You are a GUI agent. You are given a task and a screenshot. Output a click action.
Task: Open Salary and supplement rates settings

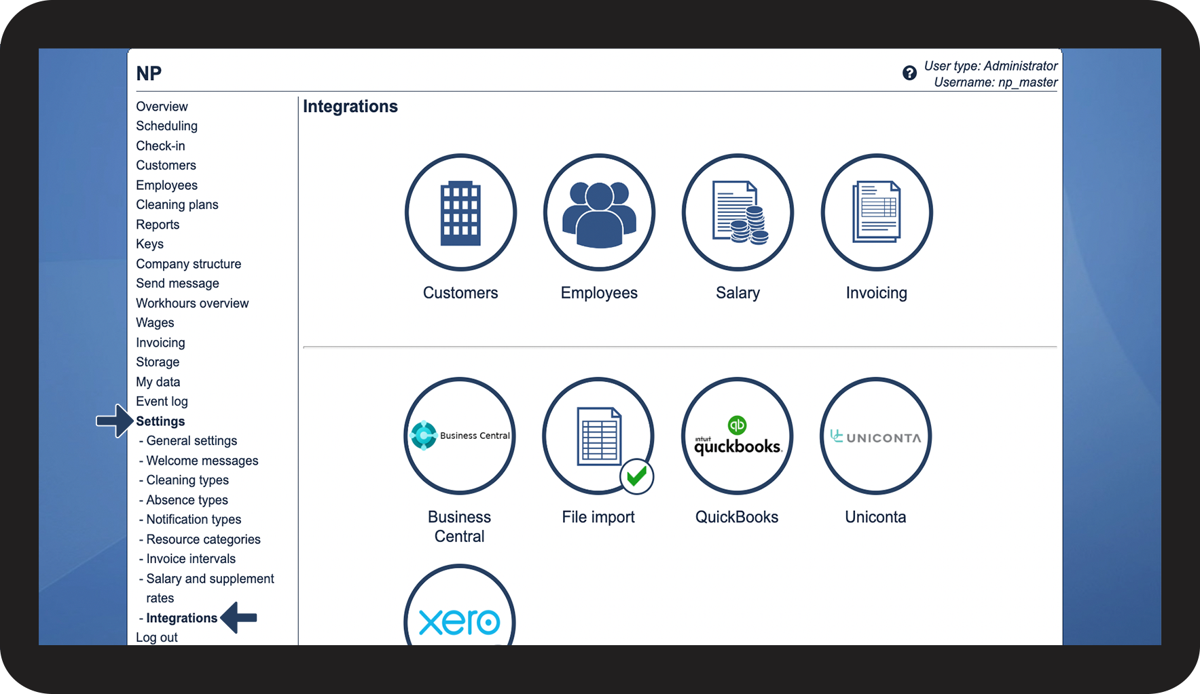[210, 588]
